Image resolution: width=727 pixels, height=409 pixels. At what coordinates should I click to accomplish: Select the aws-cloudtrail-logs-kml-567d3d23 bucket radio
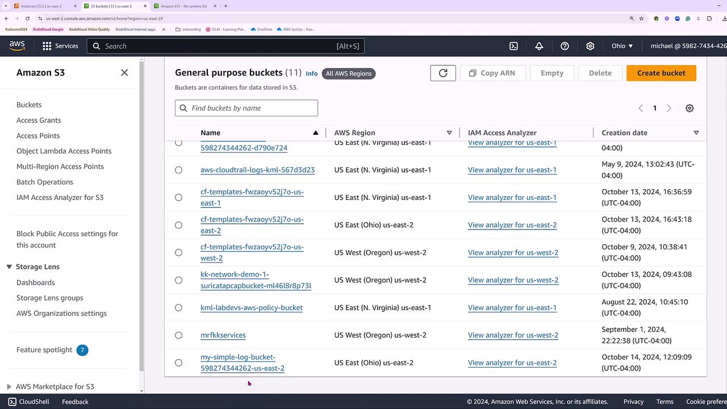pos(178,170)
